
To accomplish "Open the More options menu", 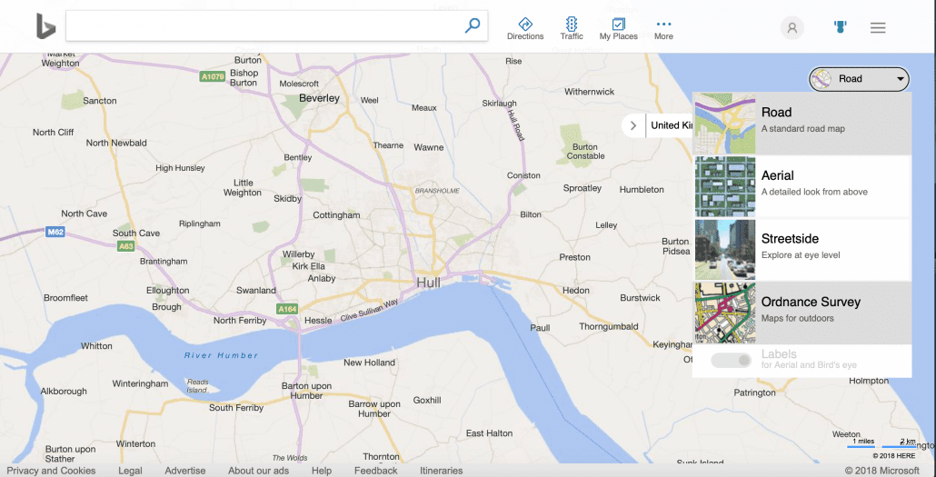I will pos(663,28).
